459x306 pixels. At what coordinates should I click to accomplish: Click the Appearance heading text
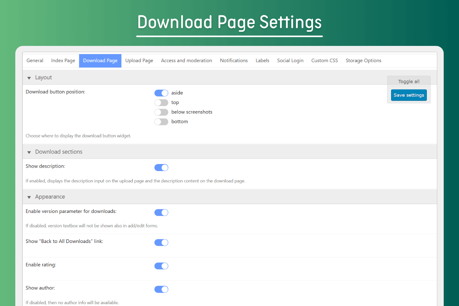pyautogui.click(x=50, y=197)
